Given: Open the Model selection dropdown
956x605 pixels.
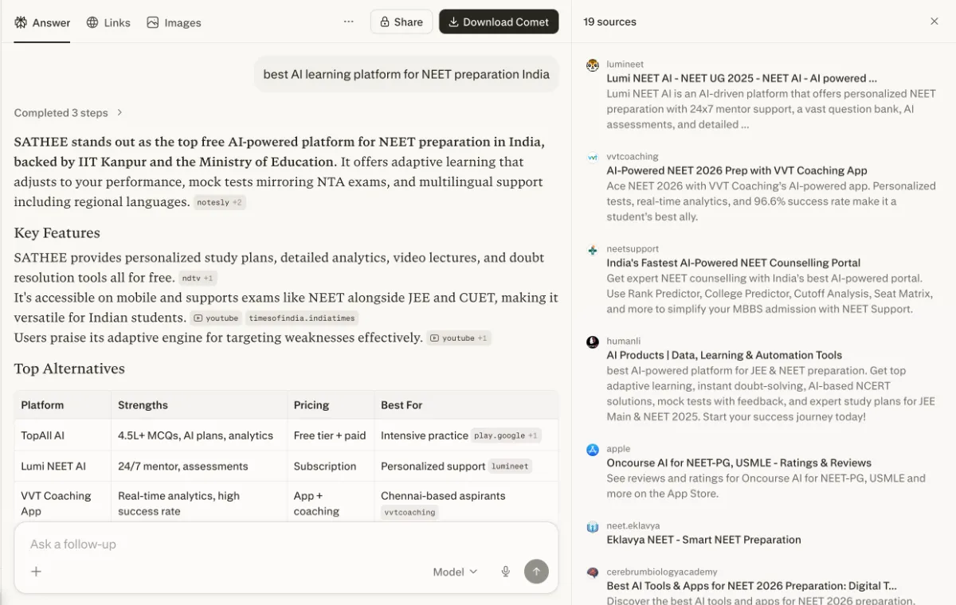Looking at the screenshot, I should pos(455,571).
